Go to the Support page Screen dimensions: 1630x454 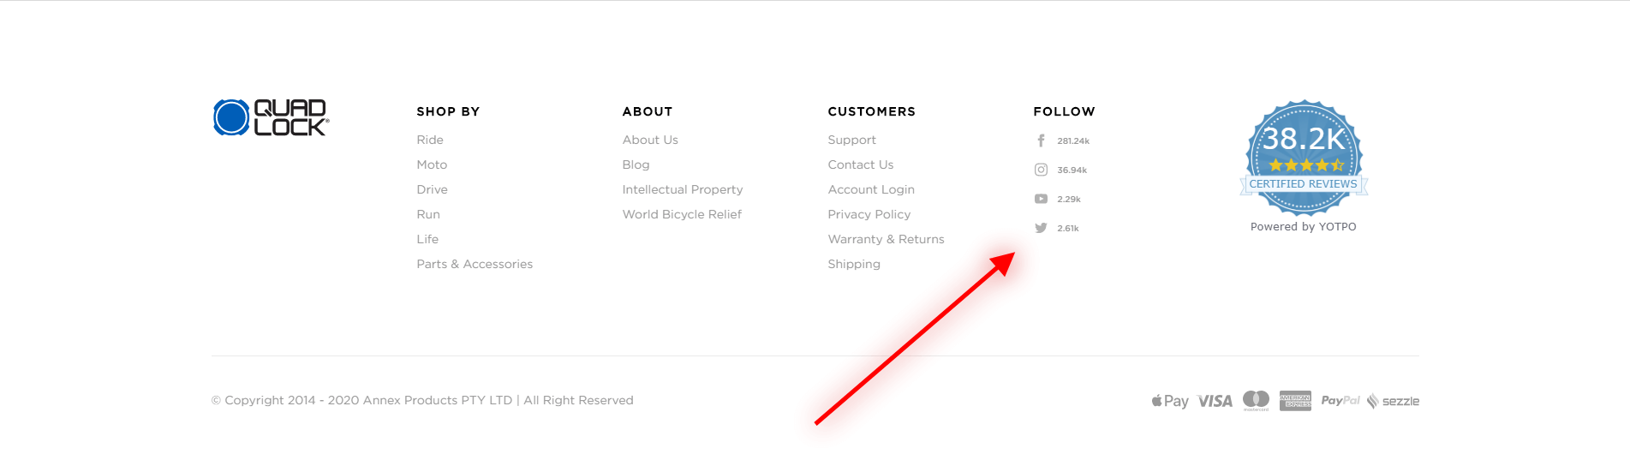(x=851, y=140)
